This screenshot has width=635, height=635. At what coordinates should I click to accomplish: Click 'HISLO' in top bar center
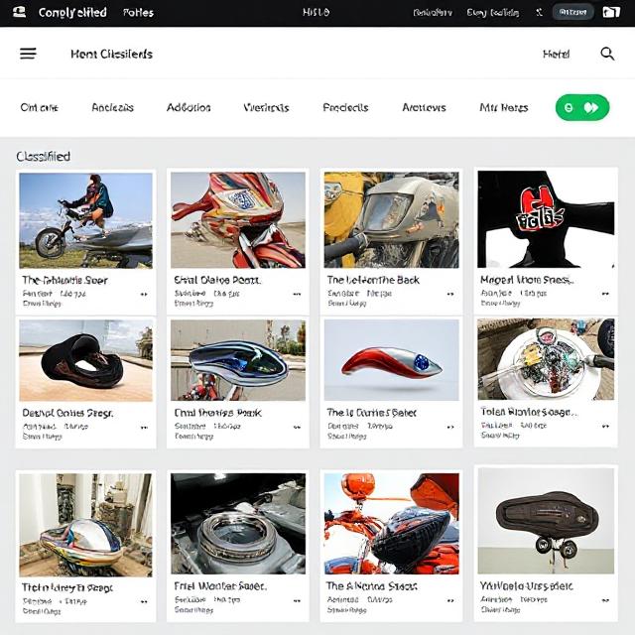(316, 13)
